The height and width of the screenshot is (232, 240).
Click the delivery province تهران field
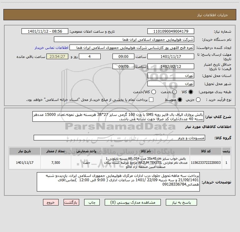click(171, 75)
